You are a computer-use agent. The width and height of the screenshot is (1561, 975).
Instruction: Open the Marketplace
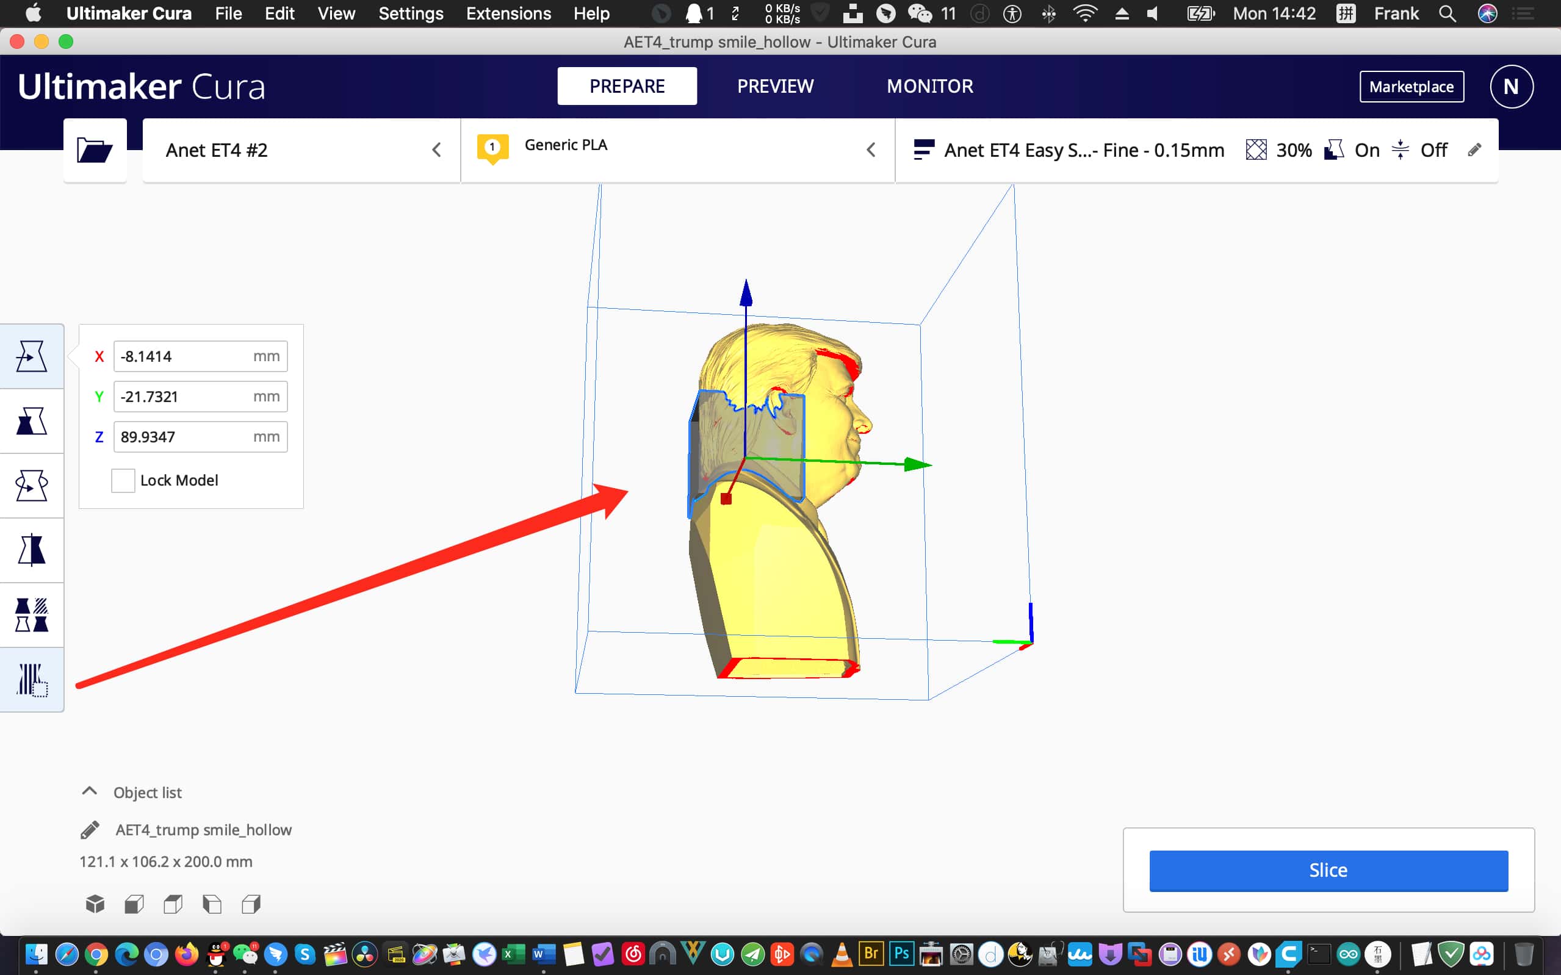(x=1411, y=87)
